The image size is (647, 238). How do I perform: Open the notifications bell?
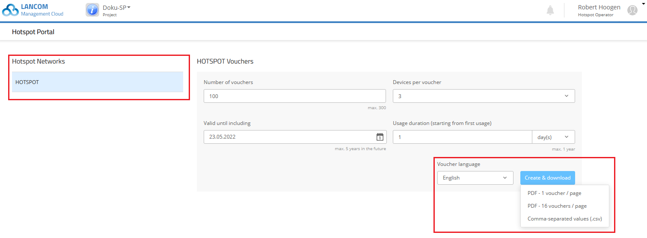pyautogui.click(x=550, y=11)
